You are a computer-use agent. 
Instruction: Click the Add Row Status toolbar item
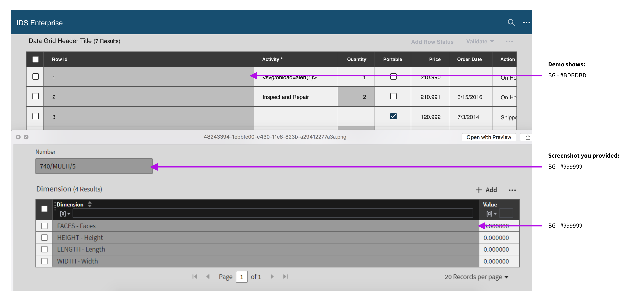point(432,42)
